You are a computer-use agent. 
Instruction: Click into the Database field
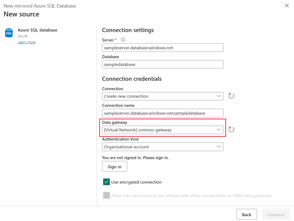163,64
